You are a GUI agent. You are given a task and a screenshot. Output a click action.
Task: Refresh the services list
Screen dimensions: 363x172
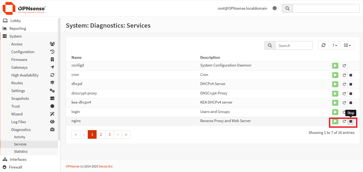point(323,45)
